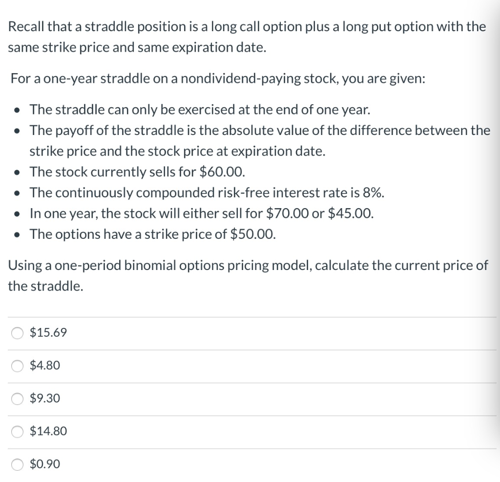Click the $9.30 answer label text
Screen dimensions: 500x482
(44, 398)
